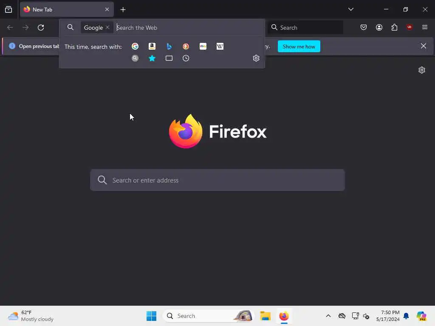Remove the Google search mode chip

click(x=107, y=27)
